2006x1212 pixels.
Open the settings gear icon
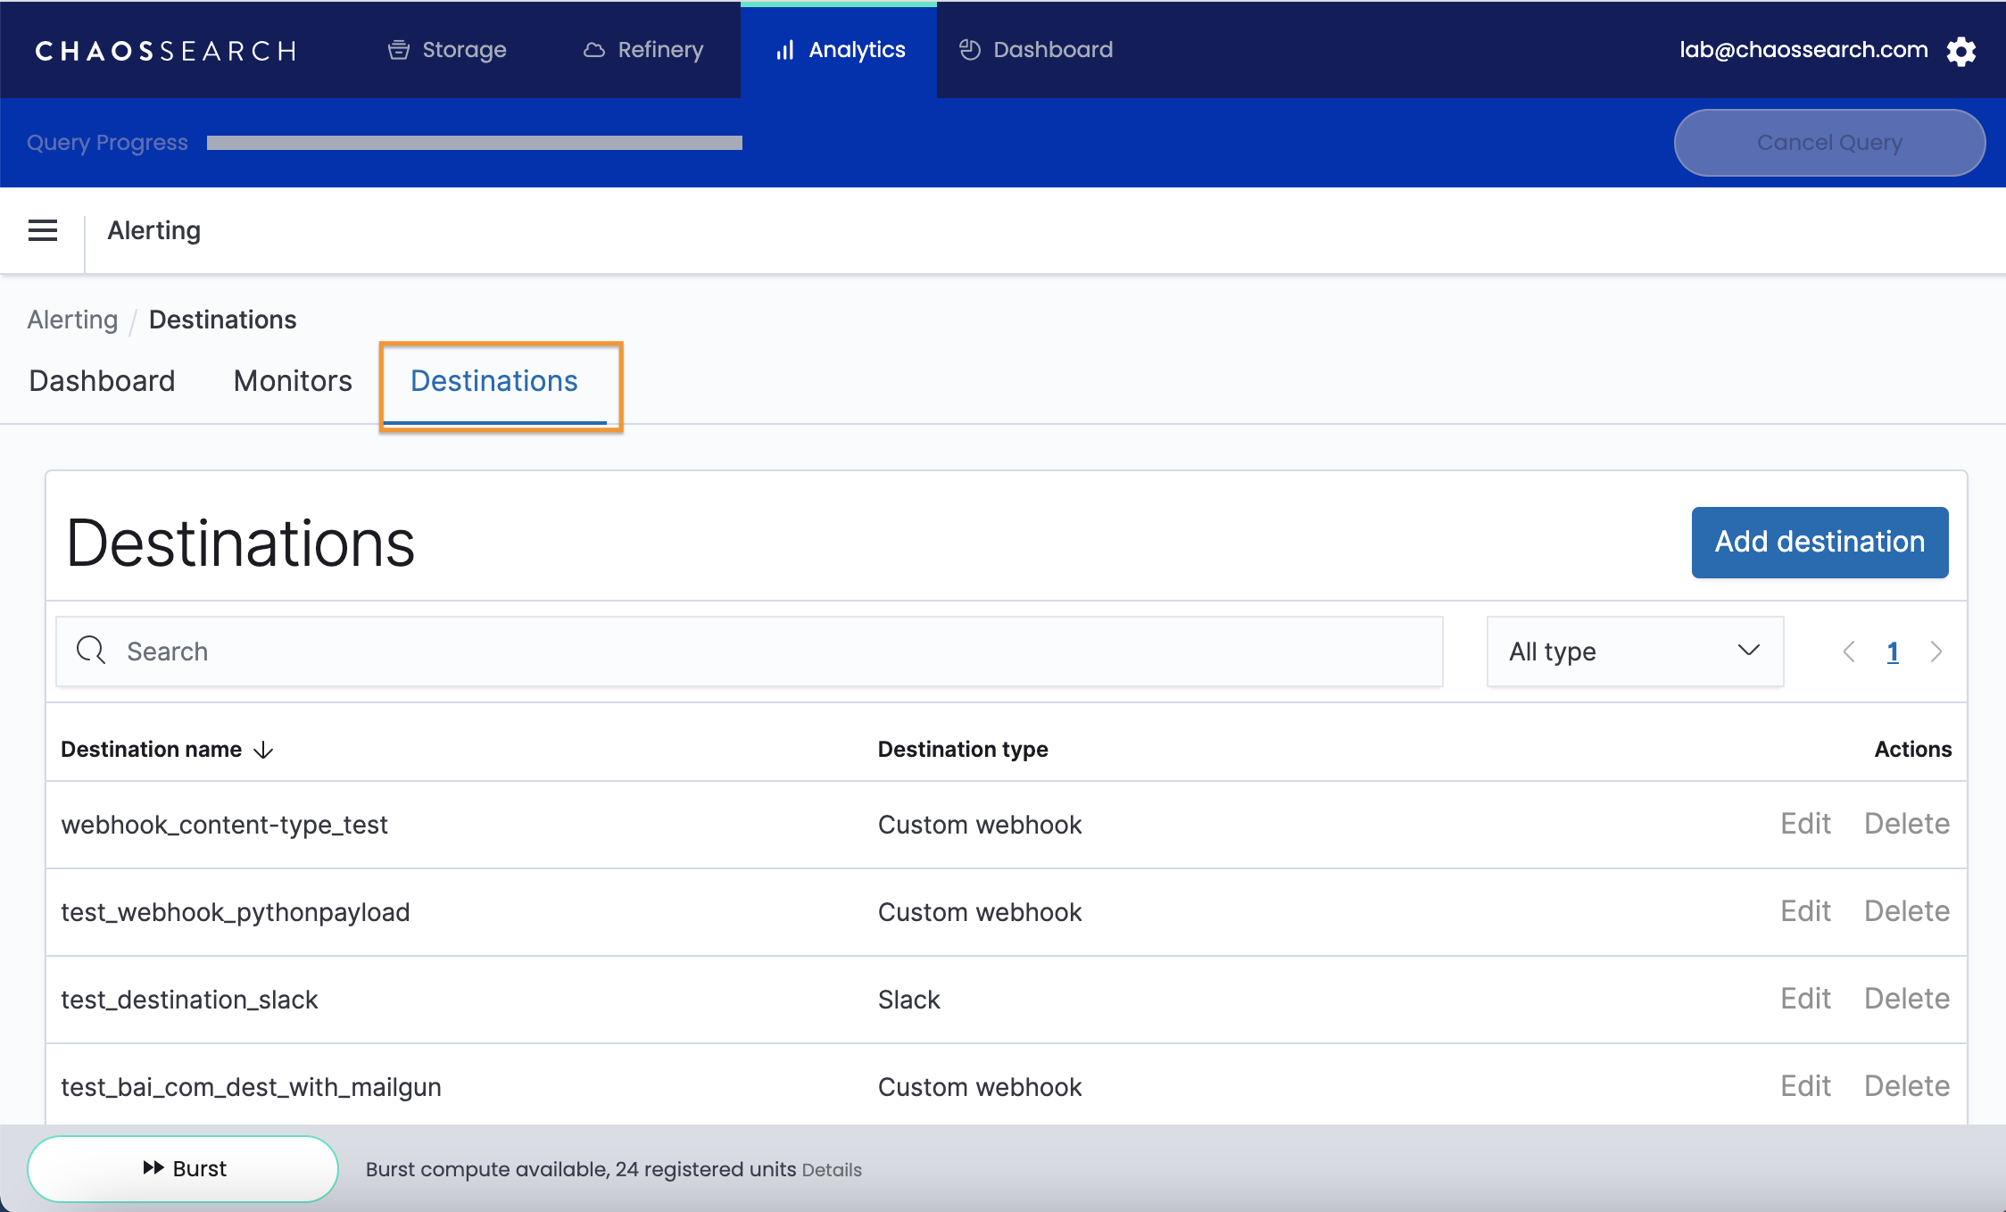[x=1960, y=51]
